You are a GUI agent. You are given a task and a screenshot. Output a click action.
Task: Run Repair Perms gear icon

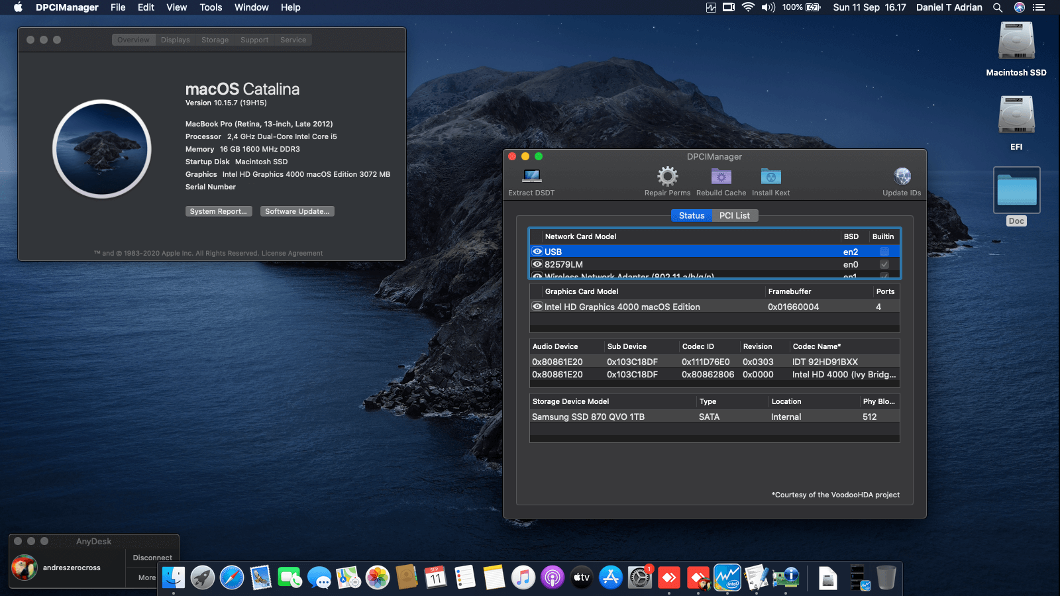click(x=667, y=176)
